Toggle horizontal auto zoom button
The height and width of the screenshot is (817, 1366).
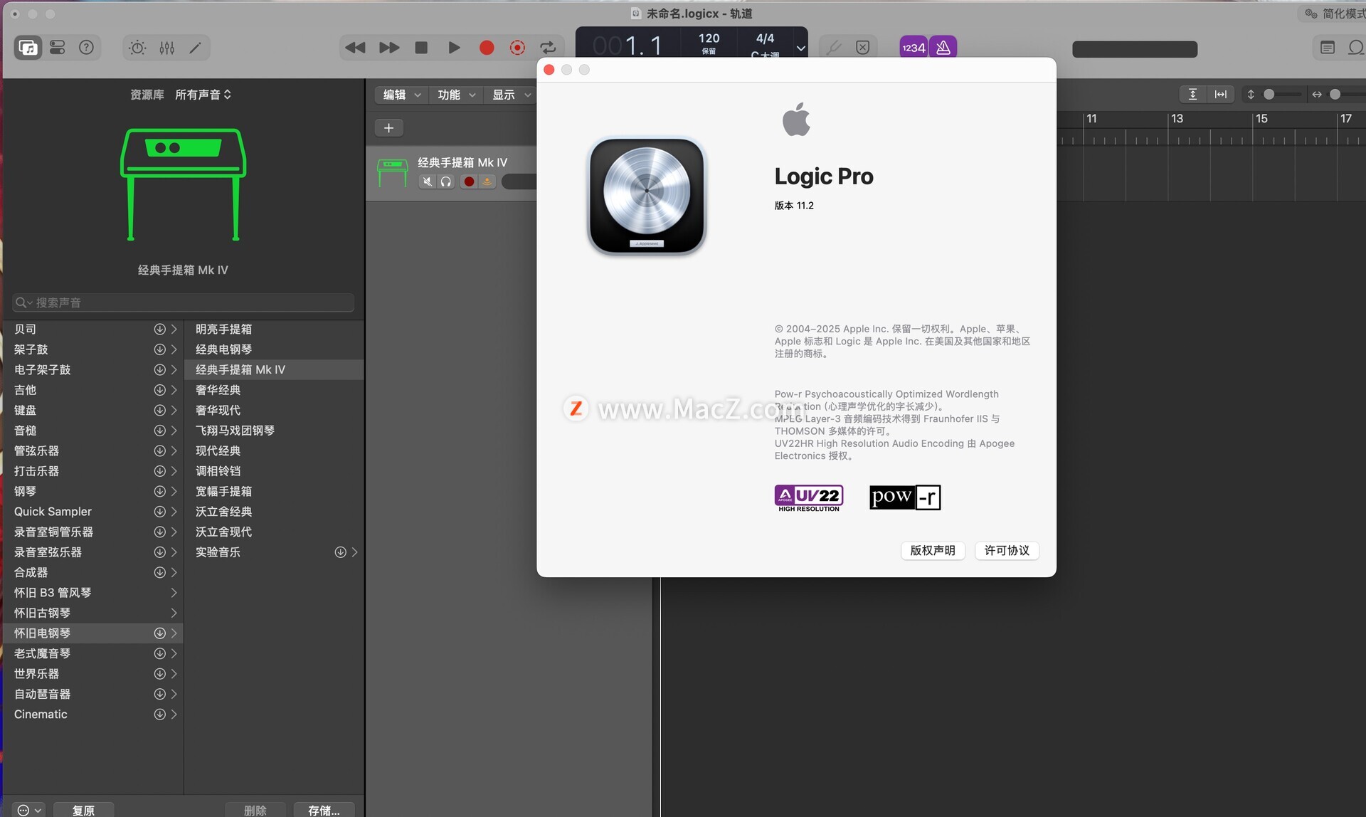tap(1221, 94)
